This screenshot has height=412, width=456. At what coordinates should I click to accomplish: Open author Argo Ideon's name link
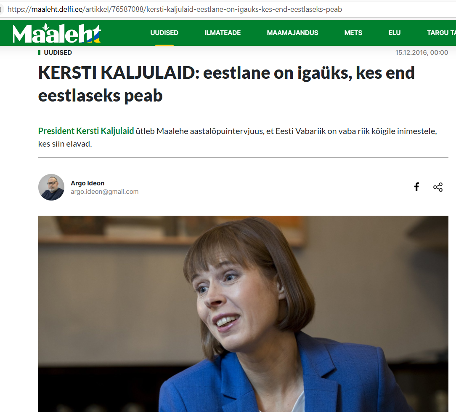click(87, 183)
